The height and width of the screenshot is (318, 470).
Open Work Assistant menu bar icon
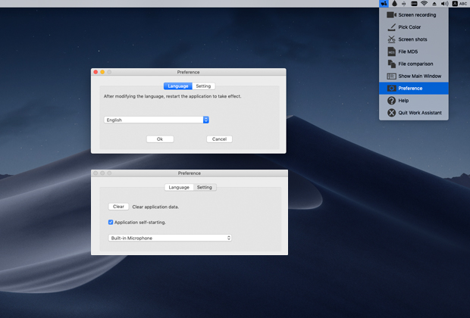[384, 4]
